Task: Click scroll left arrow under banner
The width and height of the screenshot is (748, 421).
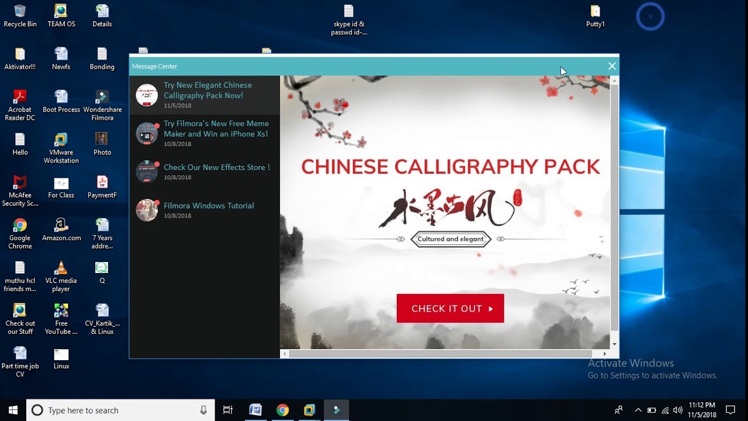Action: [x=285, y=354]
